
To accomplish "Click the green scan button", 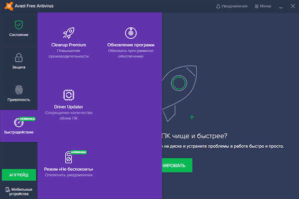I will 177,165.
